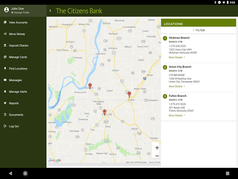Click the Bluetooth status bar icon
238x179 pixels.
pos(215,2)
